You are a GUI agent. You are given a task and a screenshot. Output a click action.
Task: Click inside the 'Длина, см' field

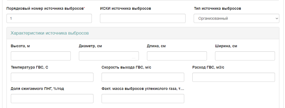pyautogui.click(x=177, y=56)
